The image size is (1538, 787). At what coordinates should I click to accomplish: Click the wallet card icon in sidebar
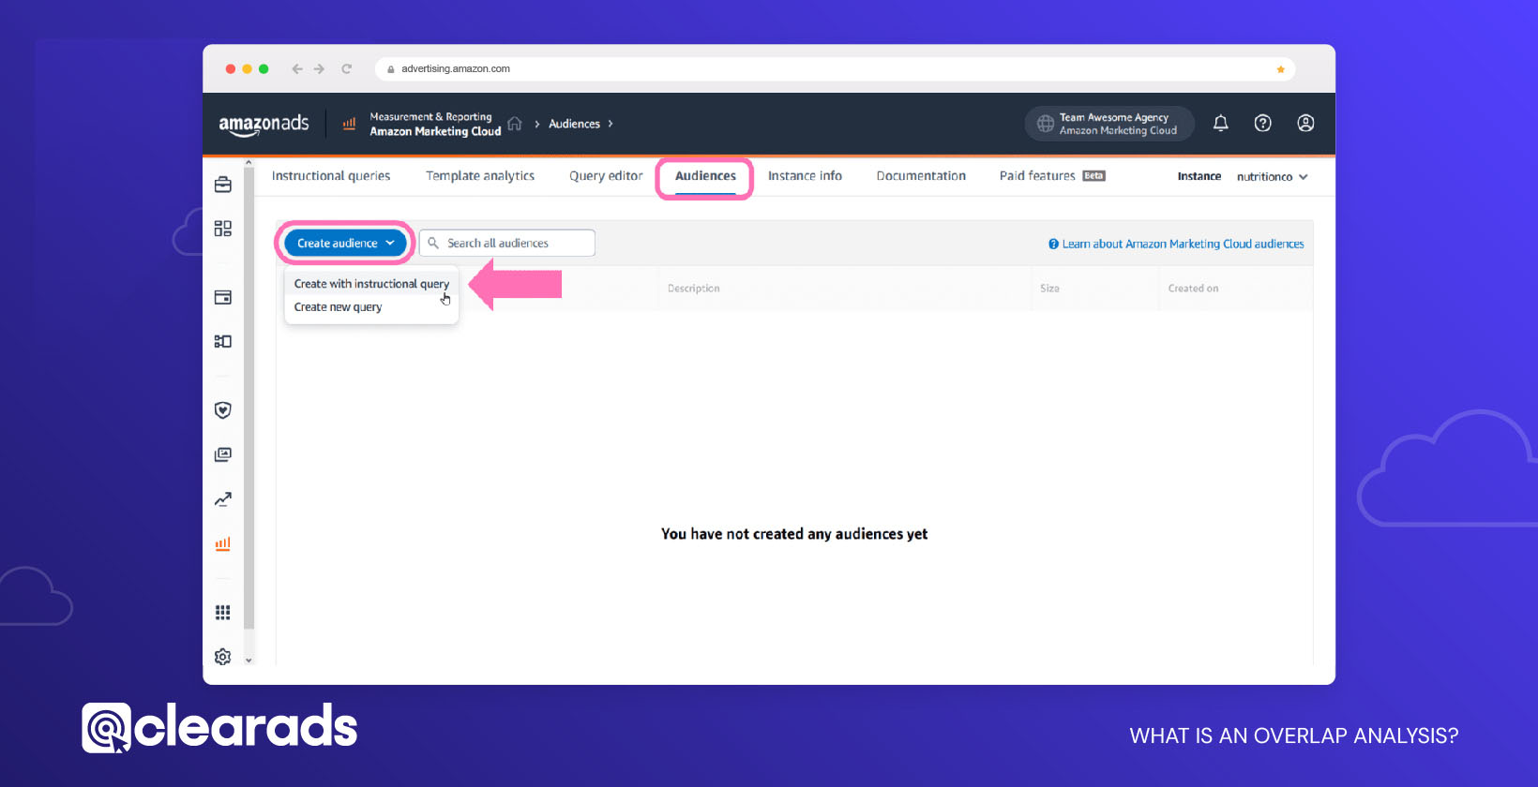pyautogui.click(x=222, y=297)
